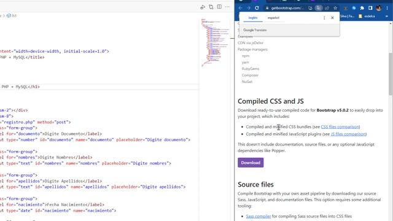Open Chrome profile avatar

tap(378, 8)
